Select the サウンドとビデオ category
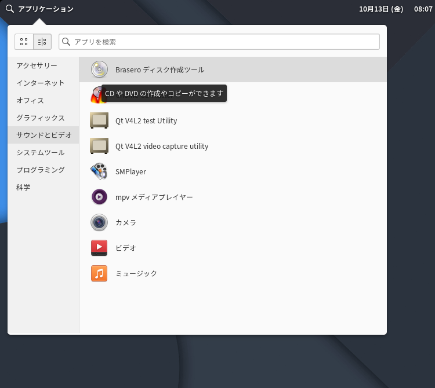Image resolution: width=435 pixels, height=388 pixels. pos(43,135)
